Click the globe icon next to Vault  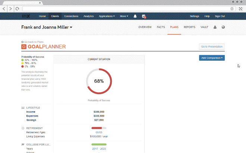click(223, 27)
